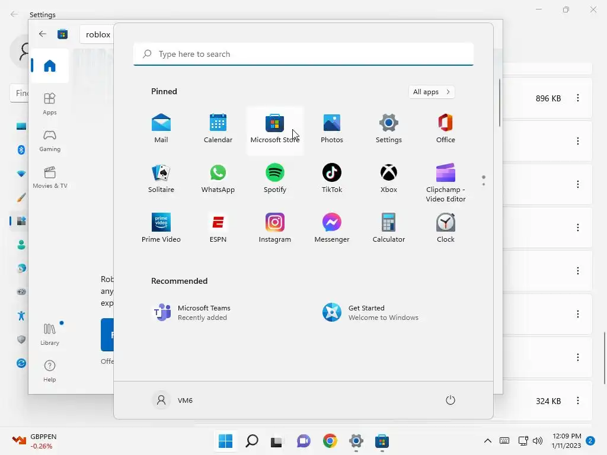Launch the Clock app
This screenshot has width=607, height=455.
point(446,228)
